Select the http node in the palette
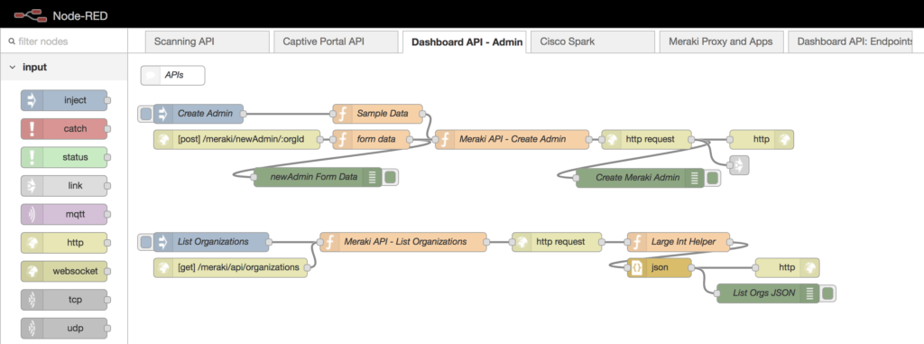Screen dimensions: 924x344 pyautogui.click(x=64, y=243)
